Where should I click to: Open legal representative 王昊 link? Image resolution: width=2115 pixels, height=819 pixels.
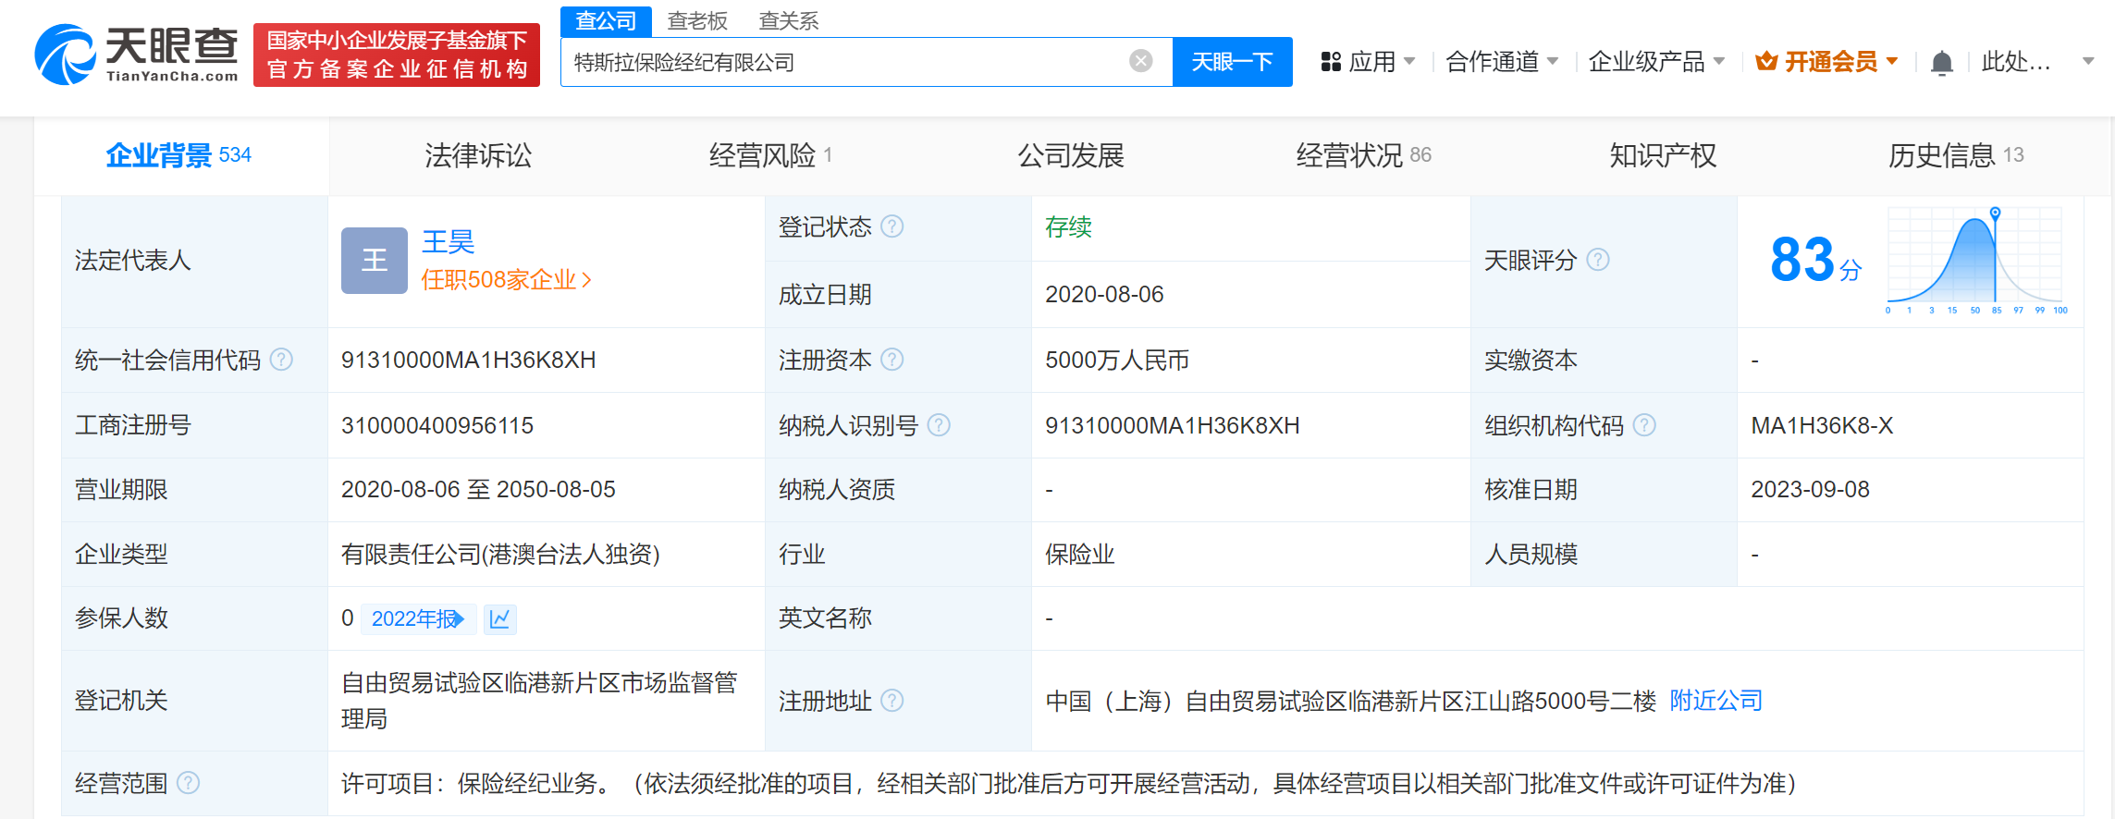pyautogui.click(x=448, y=242)
